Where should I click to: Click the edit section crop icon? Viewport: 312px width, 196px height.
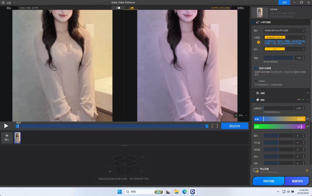tap(258, 93)
